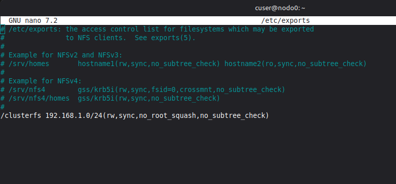The height and width of the screenshot is (184, 396).
Task: Click 'hostname1(rw,sync,no_subtree_check)' text
Action: tap(149, 64)
